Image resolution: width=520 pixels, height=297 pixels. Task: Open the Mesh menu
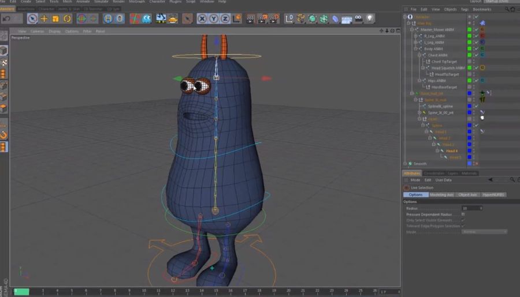pyautogui.click(x=68, y=2)
